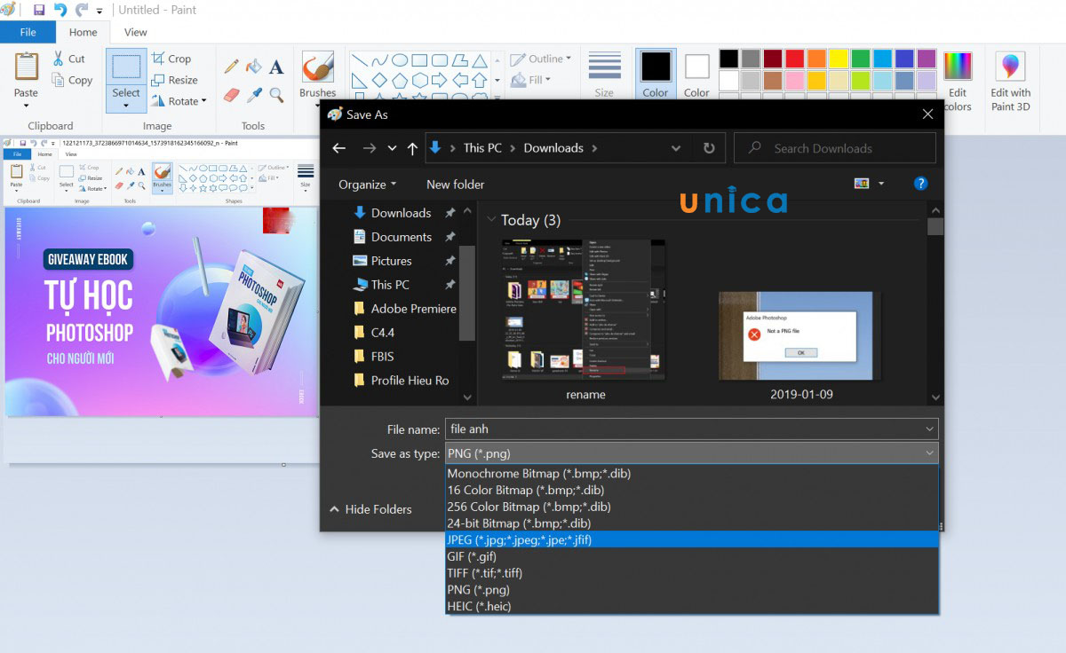Image resolution: width=1066 pixels, height=653 pixels.
Task: Select the Fill with color bucket tool
Action: click(x=254, y=67)
